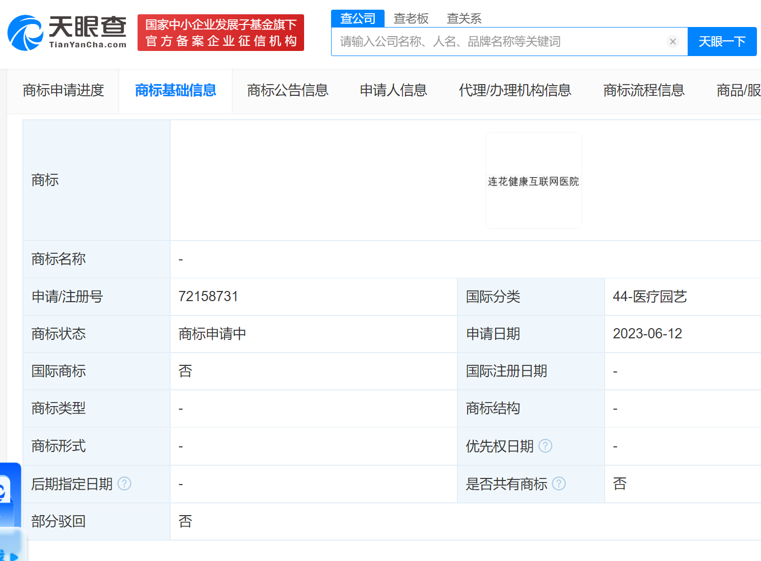Open the 申请人信息 tab

393,91
